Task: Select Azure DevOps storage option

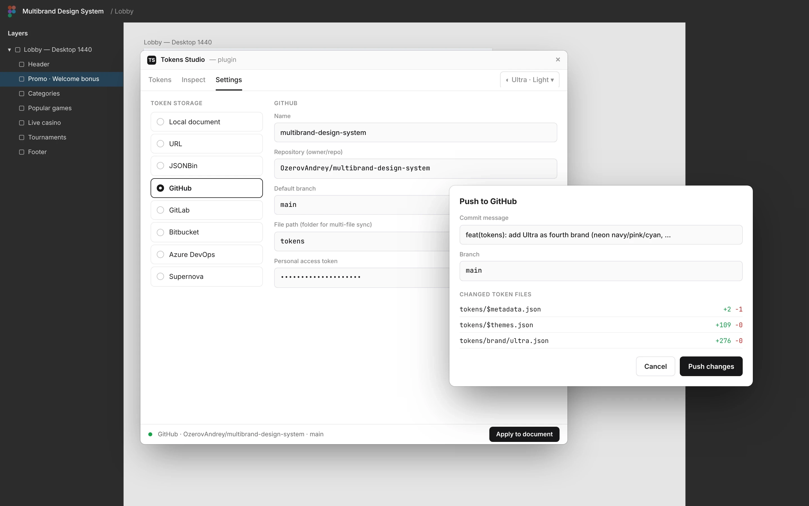Action: pyautogui.click(x=206, y=255)
